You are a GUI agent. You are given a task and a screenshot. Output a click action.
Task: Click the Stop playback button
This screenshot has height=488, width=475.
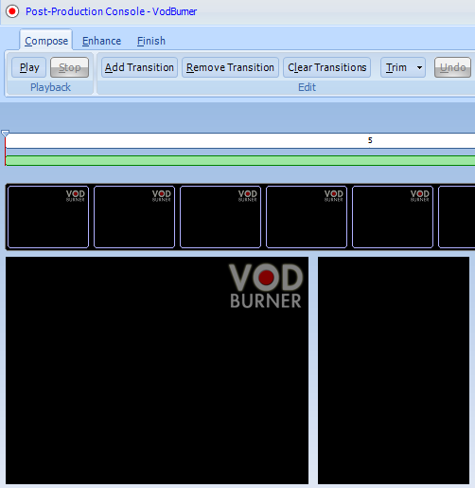(x=70, y=67)
